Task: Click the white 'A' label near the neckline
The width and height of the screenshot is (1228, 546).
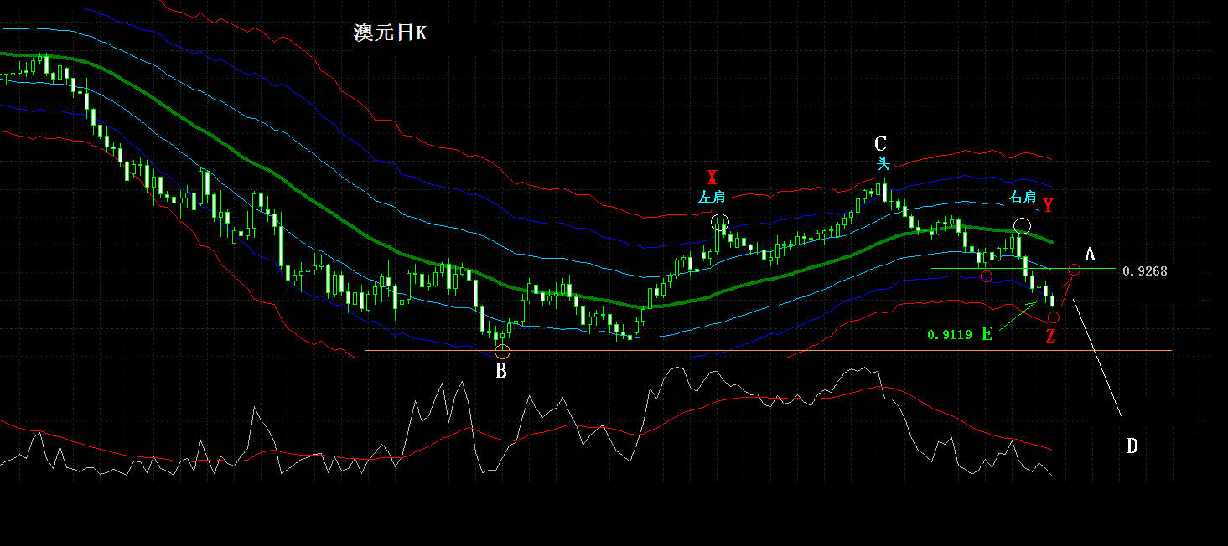Action: [1090, 254]
